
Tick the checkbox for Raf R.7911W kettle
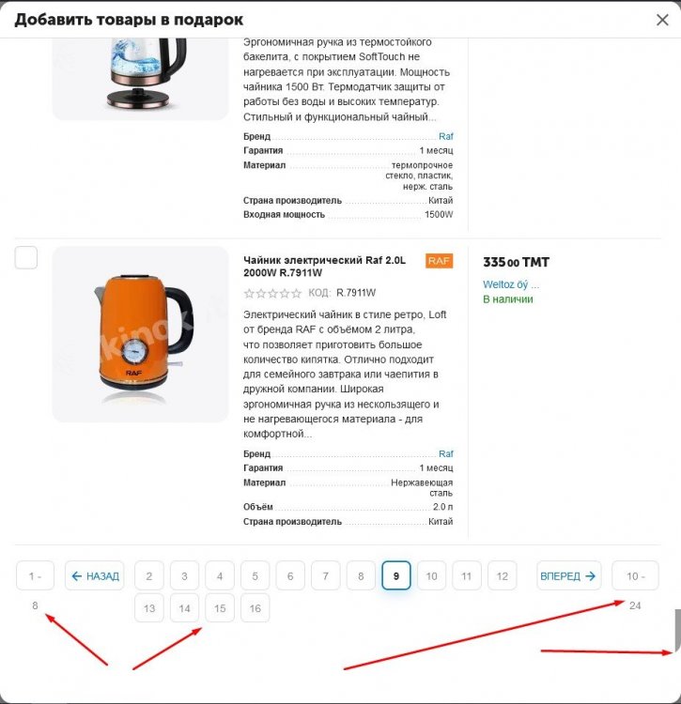point(26,258)
